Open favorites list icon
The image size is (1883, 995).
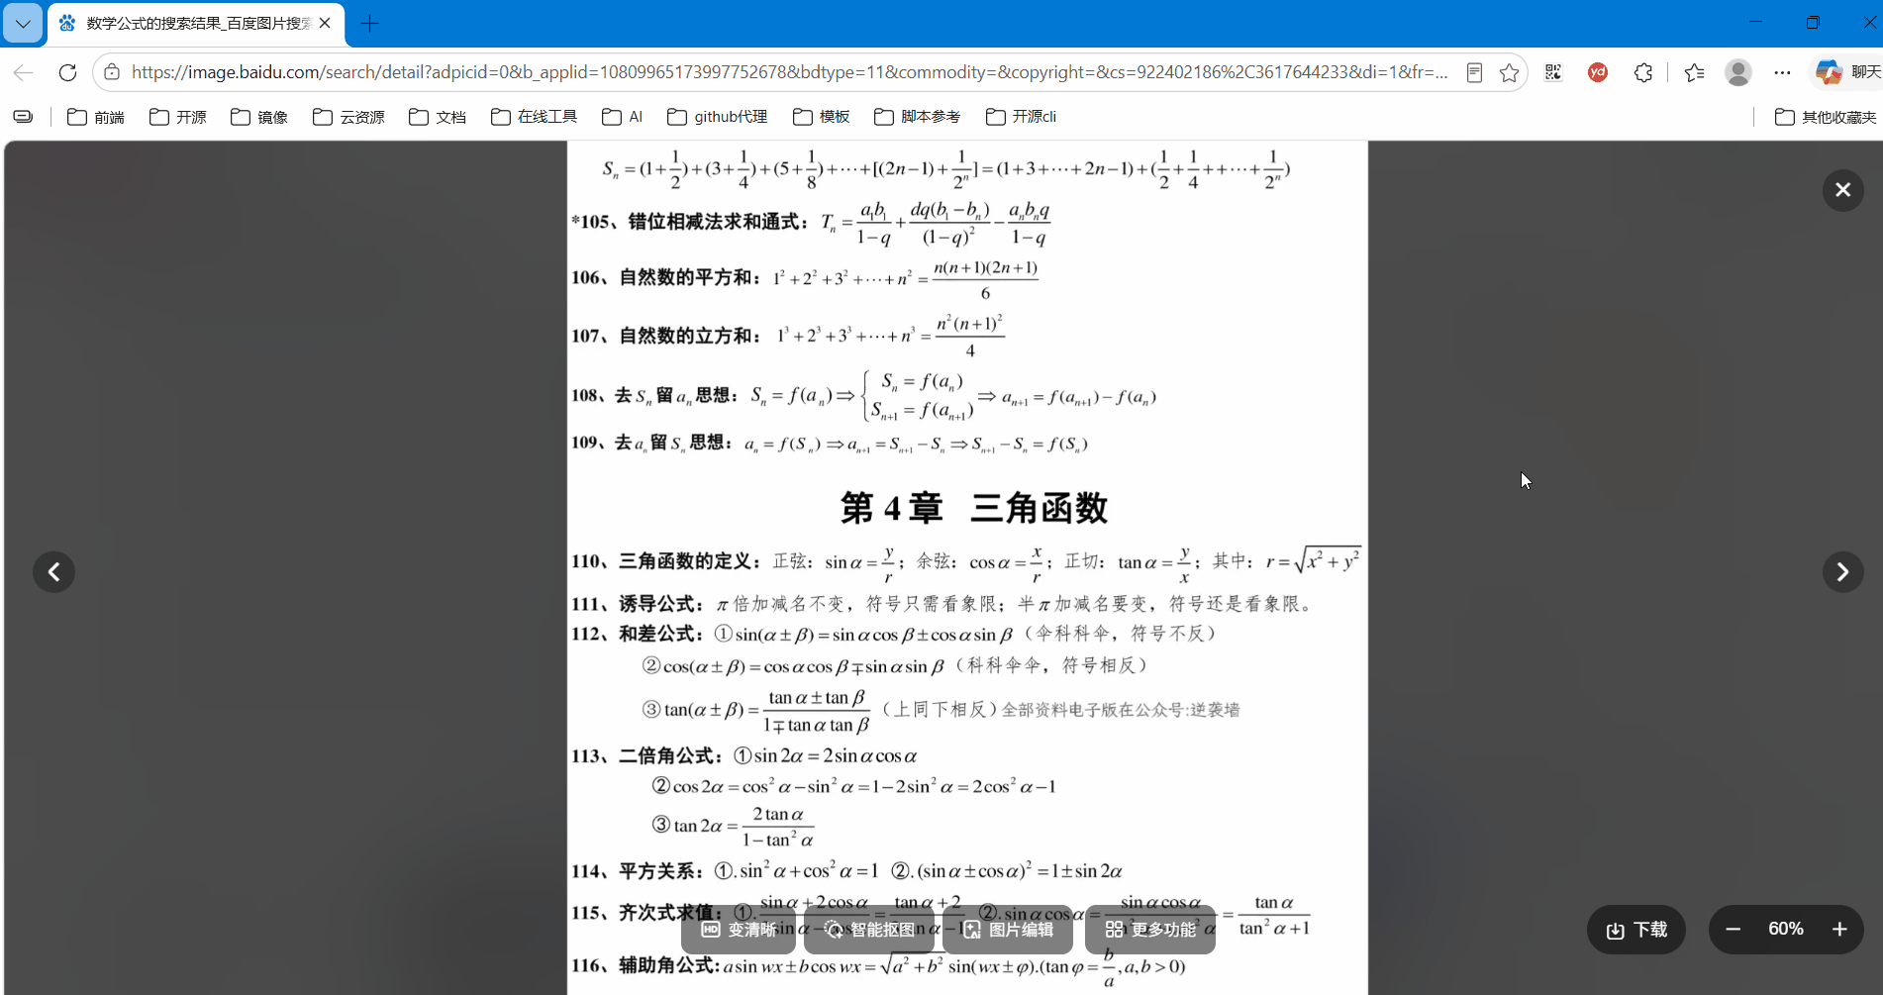pos(1694,72)
